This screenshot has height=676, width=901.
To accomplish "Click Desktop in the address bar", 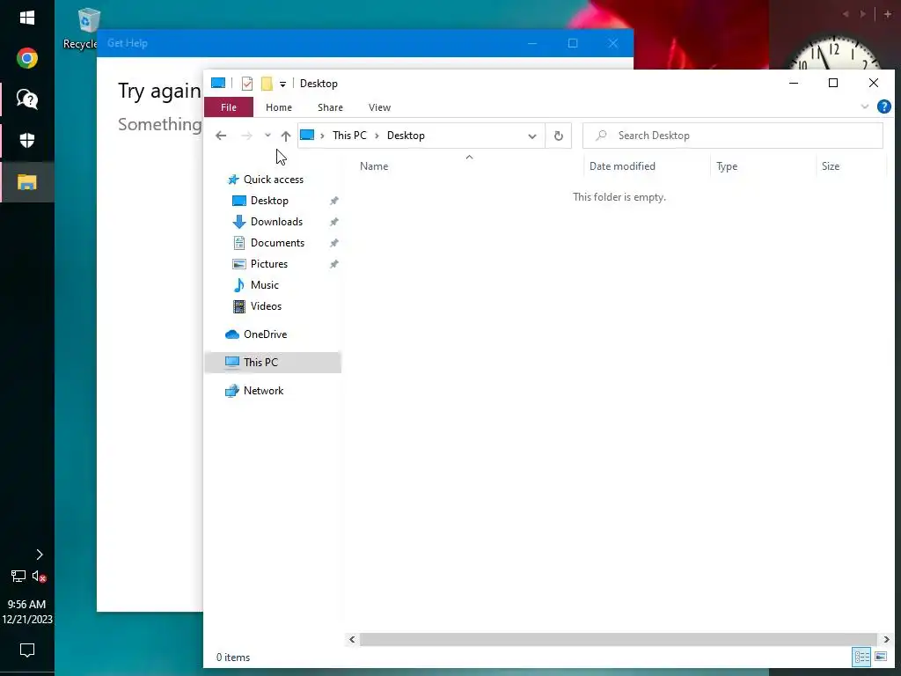I will click(x=406, y=135).
